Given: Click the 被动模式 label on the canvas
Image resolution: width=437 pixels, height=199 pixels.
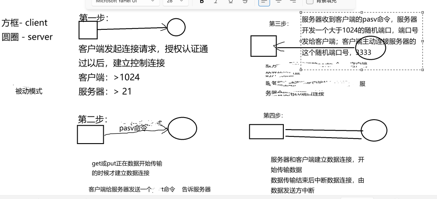Looking at the screenshot, I should click(29, 91).
